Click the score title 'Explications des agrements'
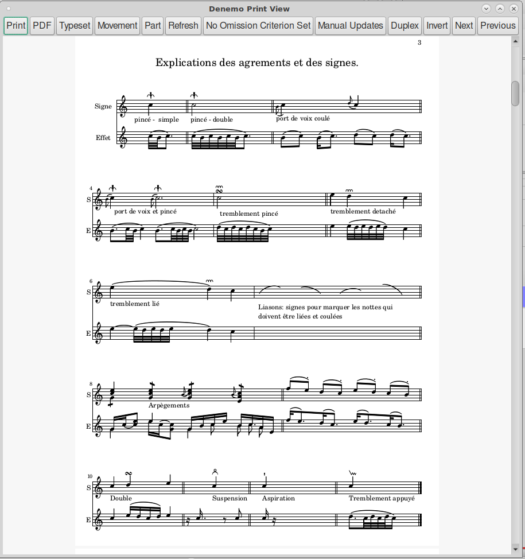Viewport: 525px width, 559px height. tap(256, 63)
